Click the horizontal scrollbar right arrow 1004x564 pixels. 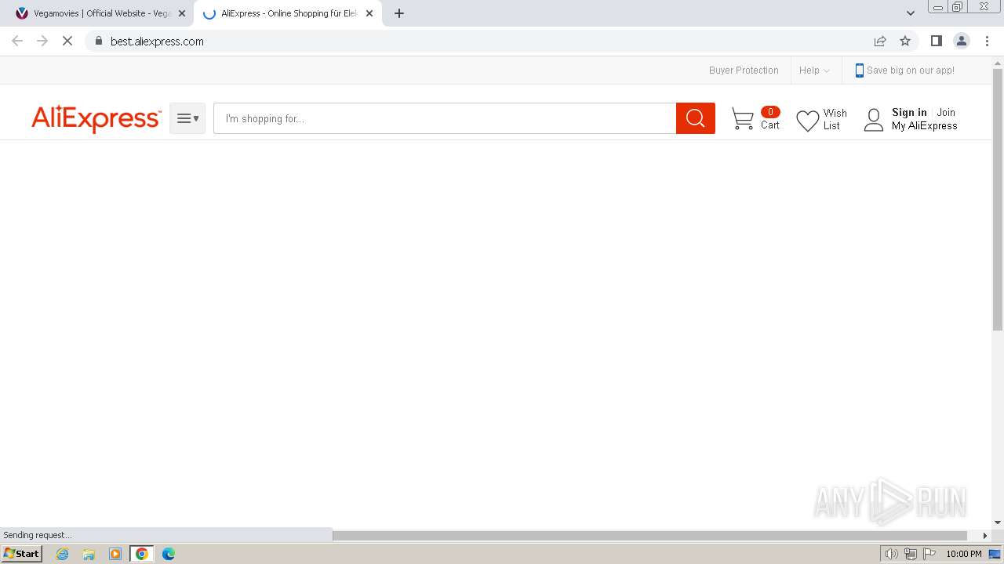[x=985, y=536]
